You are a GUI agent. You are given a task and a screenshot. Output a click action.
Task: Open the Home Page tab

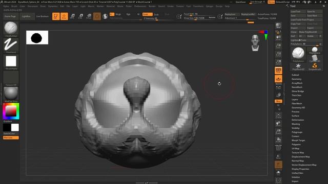pyautogui.click(x=10, y=16)
